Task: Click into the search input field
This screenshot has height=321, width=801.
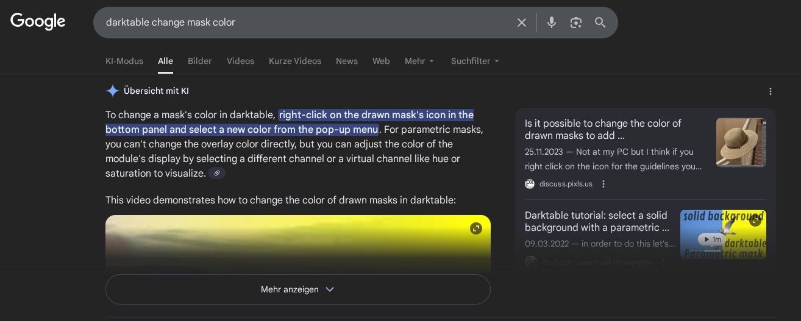Action: (x=305, y=23)
